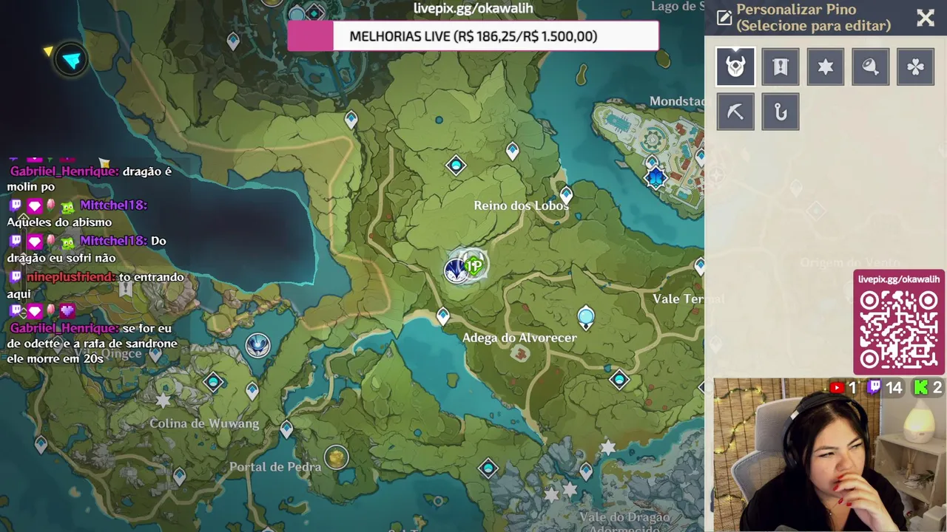Click the chat message "to entrando aqui"
This screenshot has width=947, height=532.
pyautogui.click(x=95, y=285)
